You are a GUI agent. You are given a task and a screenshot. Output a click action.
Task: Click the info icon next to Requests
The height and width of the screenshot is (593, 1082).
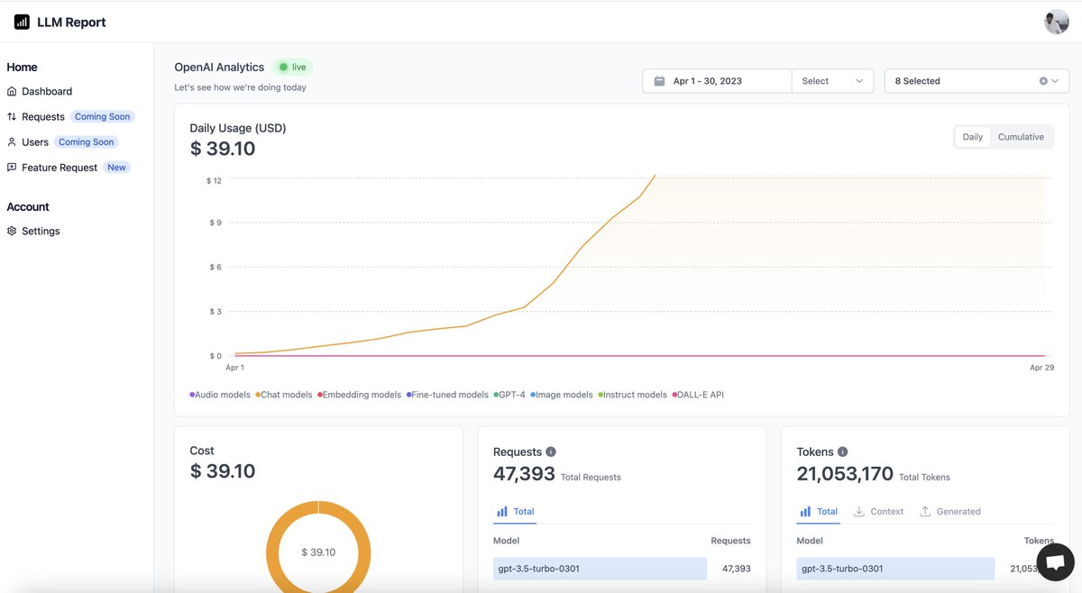coord(551,452)
